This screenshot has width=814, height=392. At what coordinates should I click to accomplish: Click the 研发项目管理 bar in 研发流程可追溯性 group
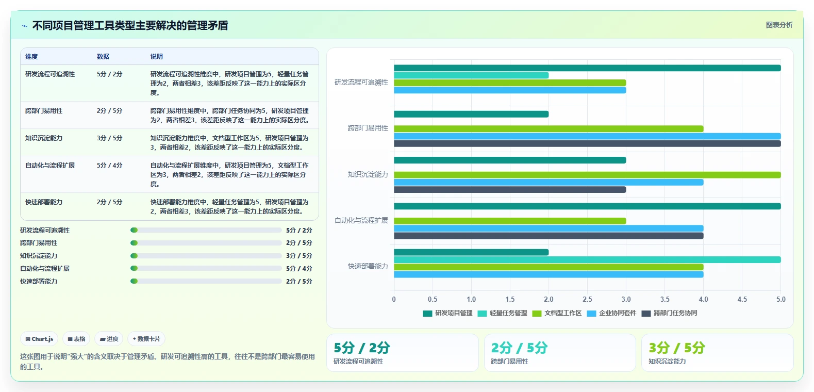pyautogui.click(x=587, y=68)
